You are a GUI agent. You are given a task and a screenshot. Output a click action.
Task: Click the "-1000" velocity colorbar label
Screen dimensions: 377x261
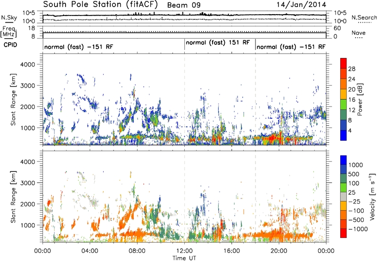358,229
